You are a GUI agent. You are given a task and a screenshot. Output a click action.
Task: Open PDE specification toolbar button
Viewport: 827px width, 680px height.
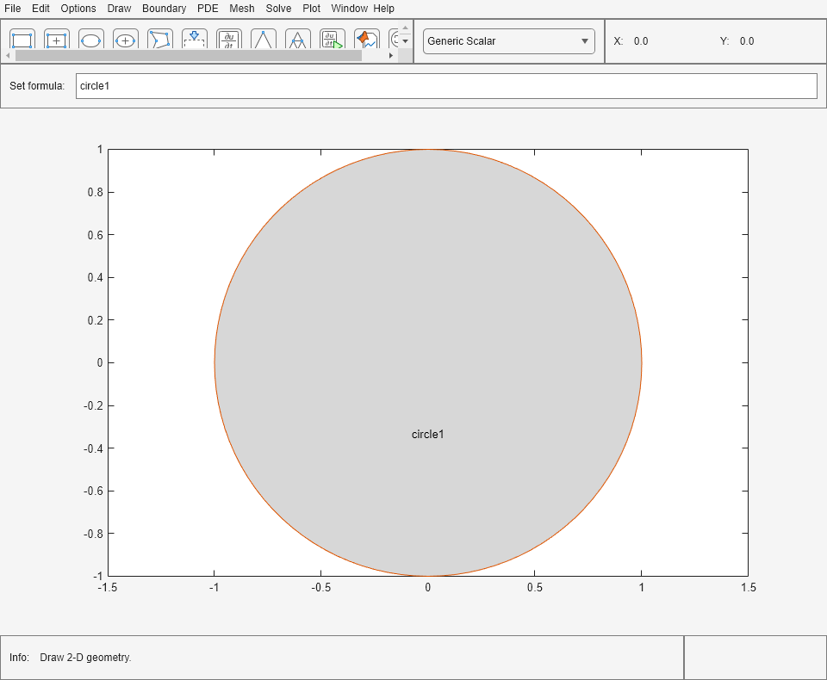point(229,40)
